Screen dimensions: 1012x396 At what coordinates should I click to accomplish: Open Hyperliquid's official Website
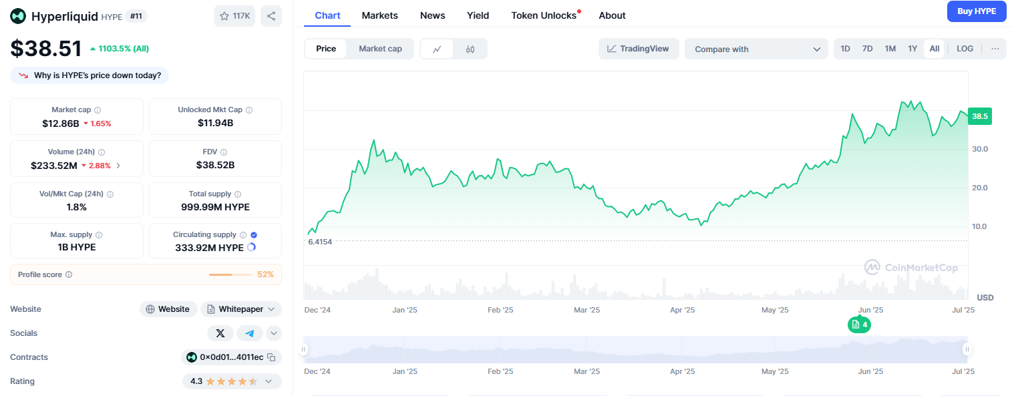pos(168,309)
